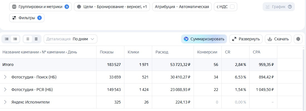Click the columns icon in Группировки
The image size is (306, 111).
tap(14, 7)
